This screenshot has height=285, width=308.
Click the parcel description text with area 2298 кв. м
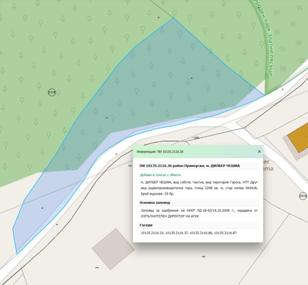tap(198, 187)
